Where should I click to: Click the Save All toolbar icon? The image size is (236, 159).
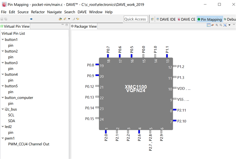coord(6,19)
